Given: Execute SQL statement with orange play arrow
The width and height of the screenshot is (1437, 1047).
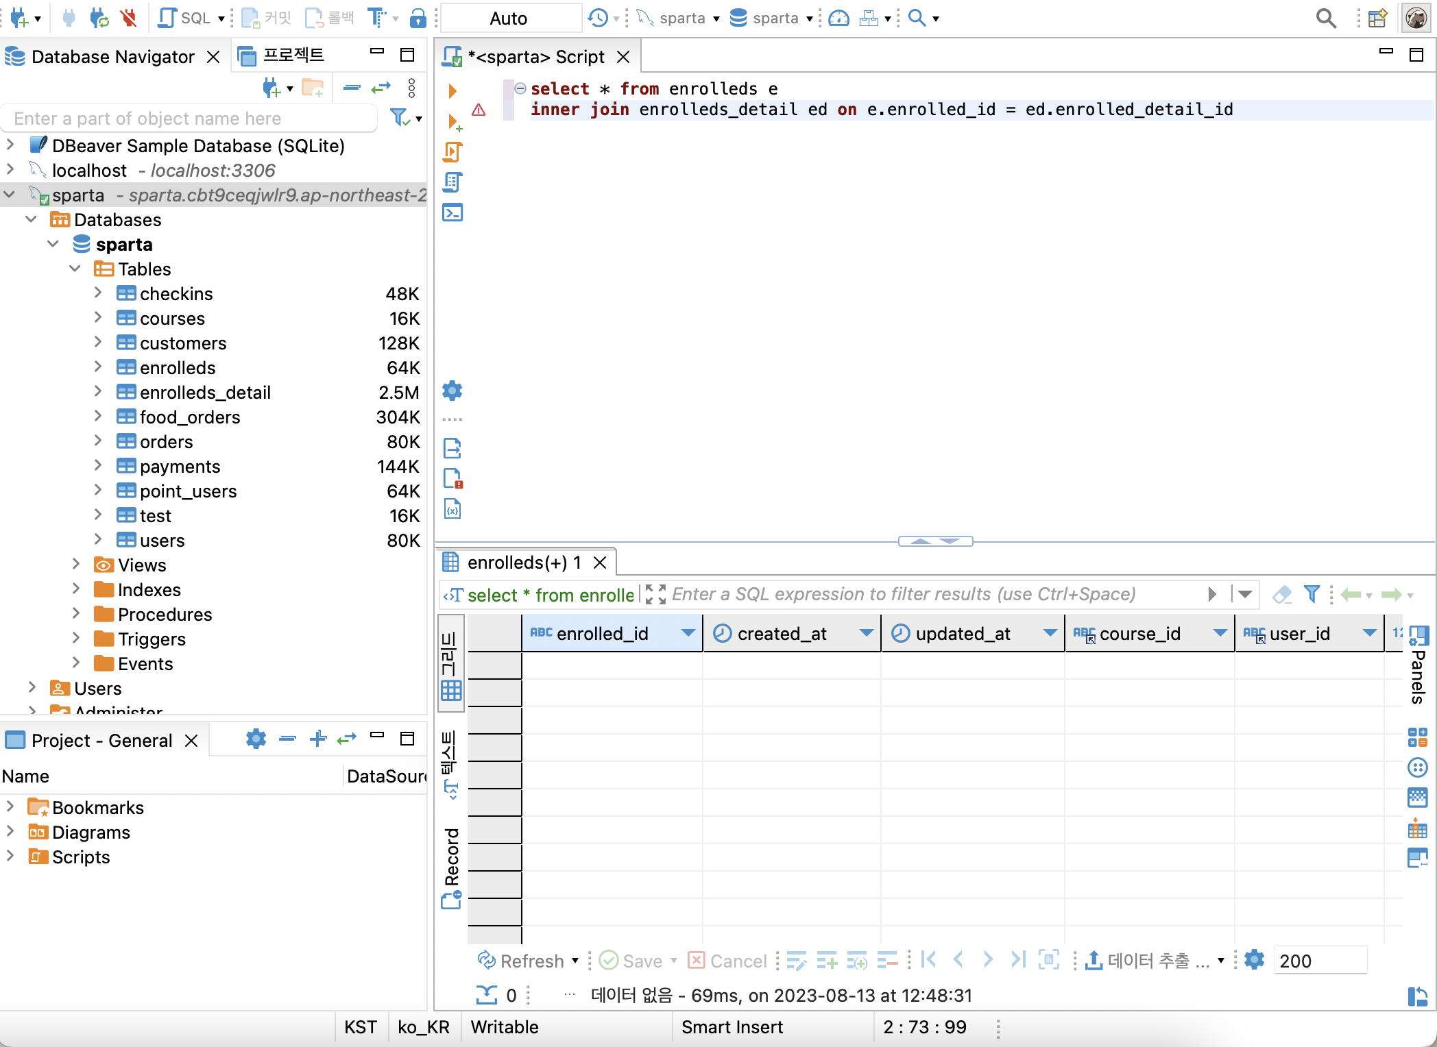Looking at the screenshot, I should [x=452, y=91].
